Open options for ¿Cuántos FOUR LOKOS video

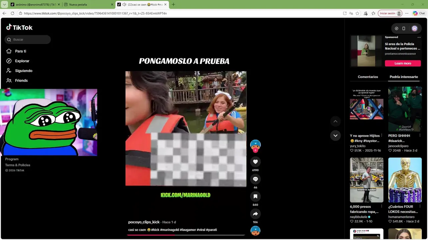[x=420, y=206]
